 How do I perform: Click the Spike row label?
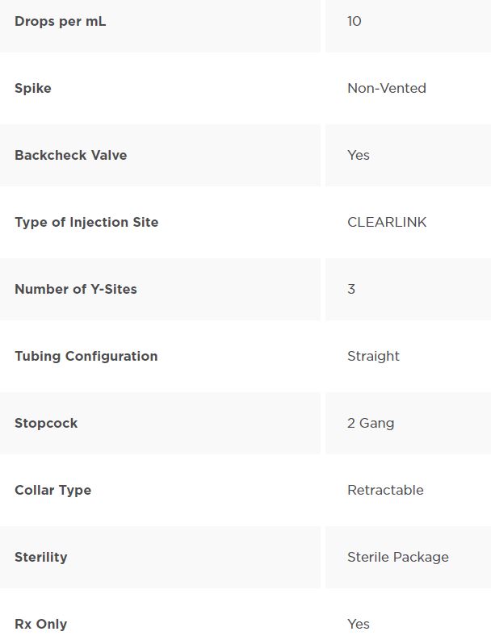pyautogui.click(x=33, y=88)
